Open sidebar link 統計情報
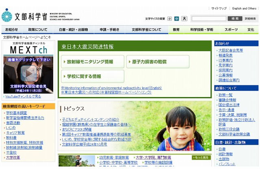 [x=225, y=154]
